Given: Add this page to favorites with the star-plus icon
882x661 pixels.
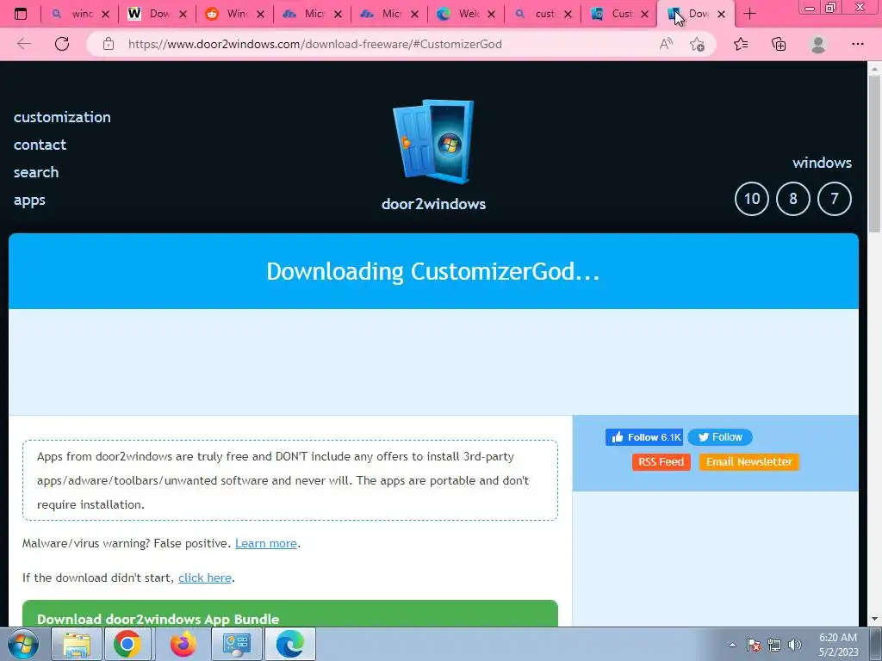Looking at the screenshot, I should click(x=697, y=45).
